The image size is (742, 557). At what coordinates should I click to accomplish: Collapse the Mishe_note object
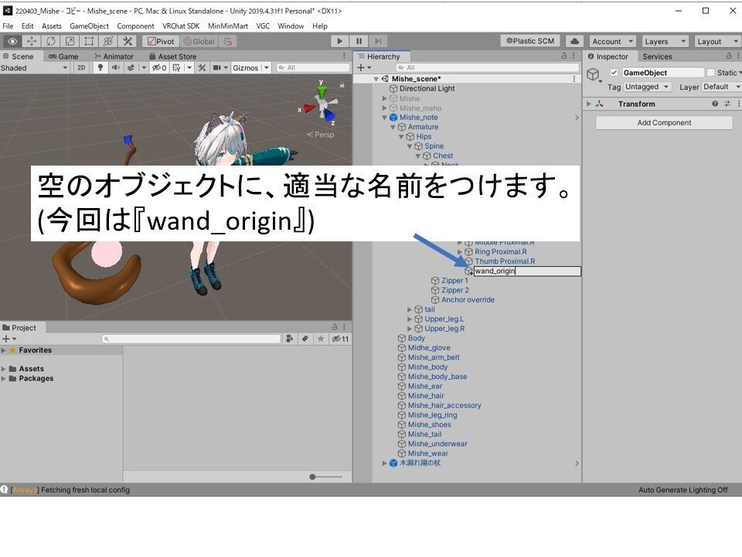pyautogui.click(x=385, y=118)
